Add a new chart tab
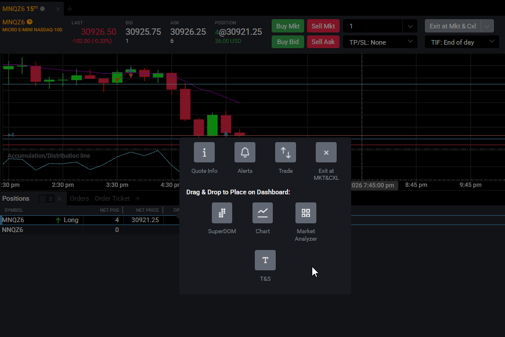The image size is (505, 337). [x=70, y=9]
